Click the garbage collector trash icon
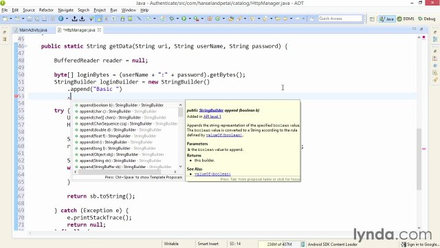Viewport: 440px width, 248px height. 302,244
